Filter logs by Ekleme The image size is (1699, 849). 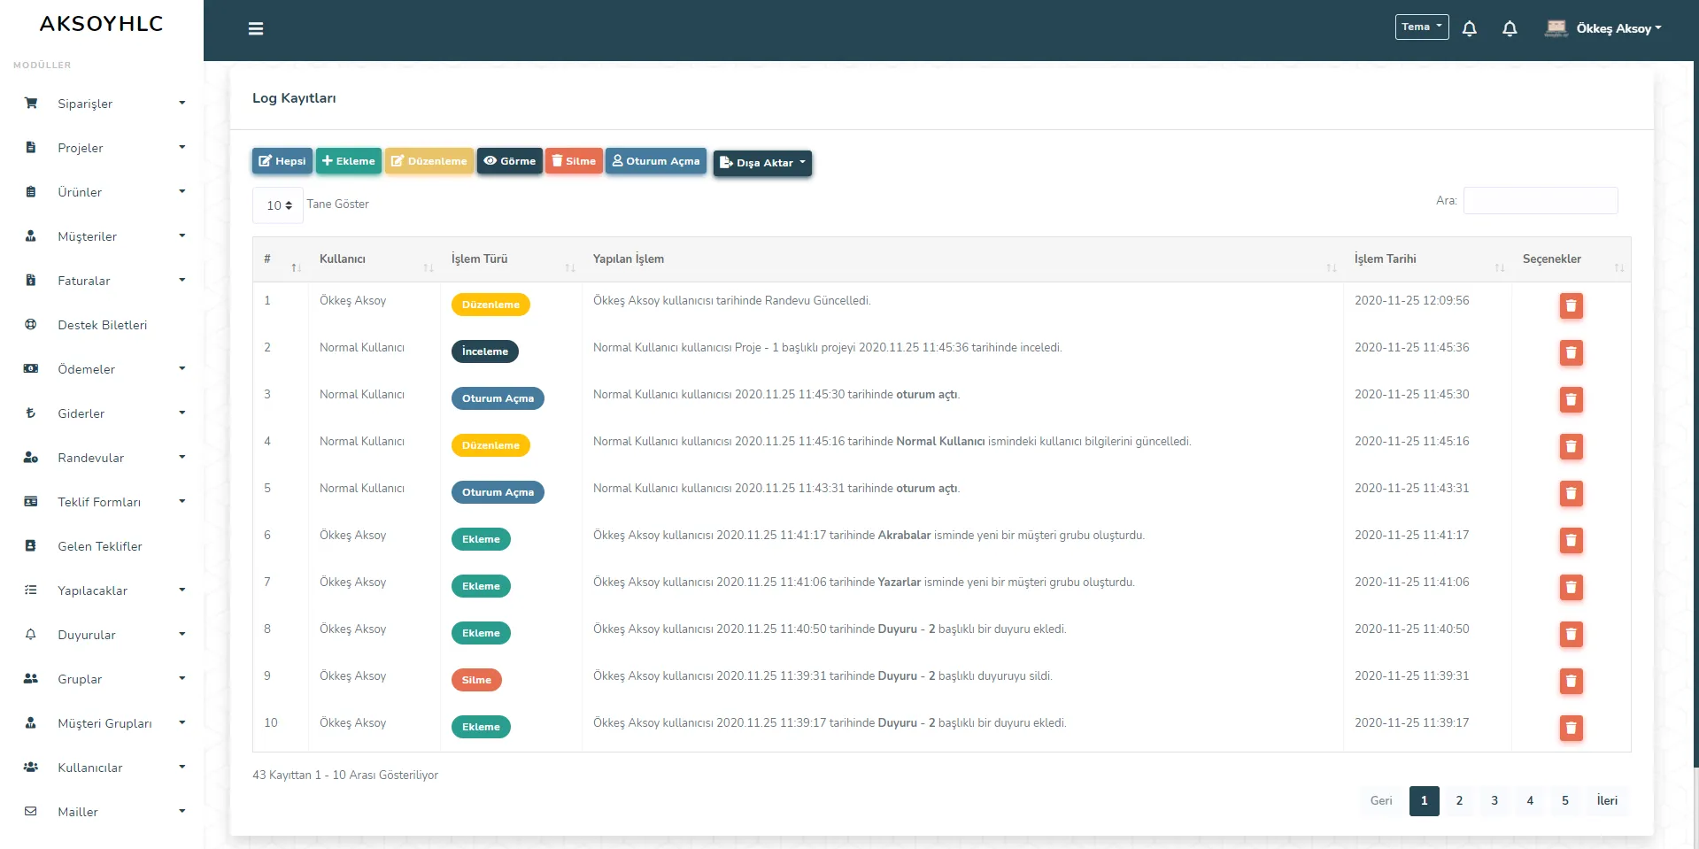349,161
